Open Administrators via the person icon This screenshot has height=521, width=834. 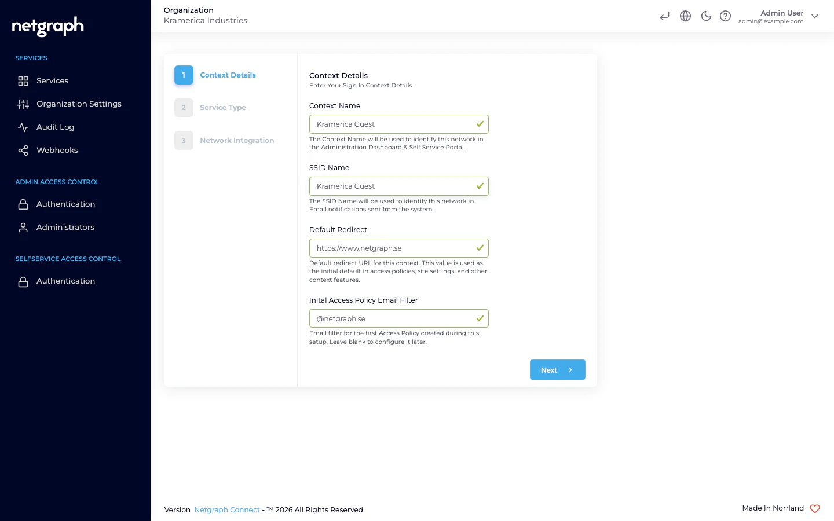click(x=23, y=227)
